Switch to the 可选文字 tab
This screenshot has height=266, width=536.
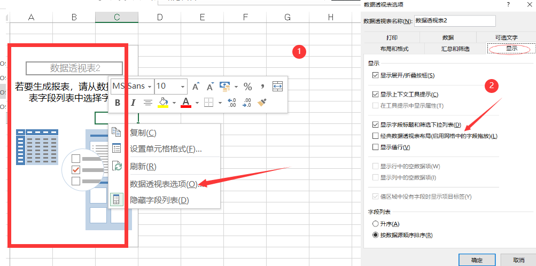pyautogui.click(x=506, y=37)
